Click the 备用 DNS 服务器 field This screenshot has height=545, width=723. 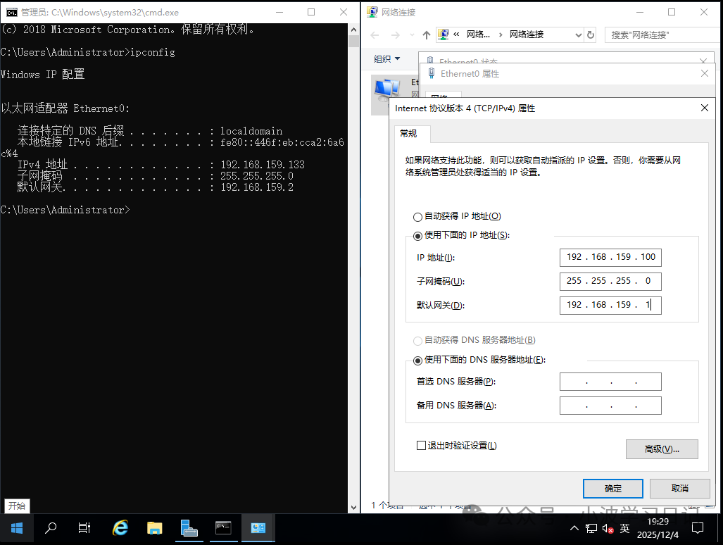click(610, 406)
